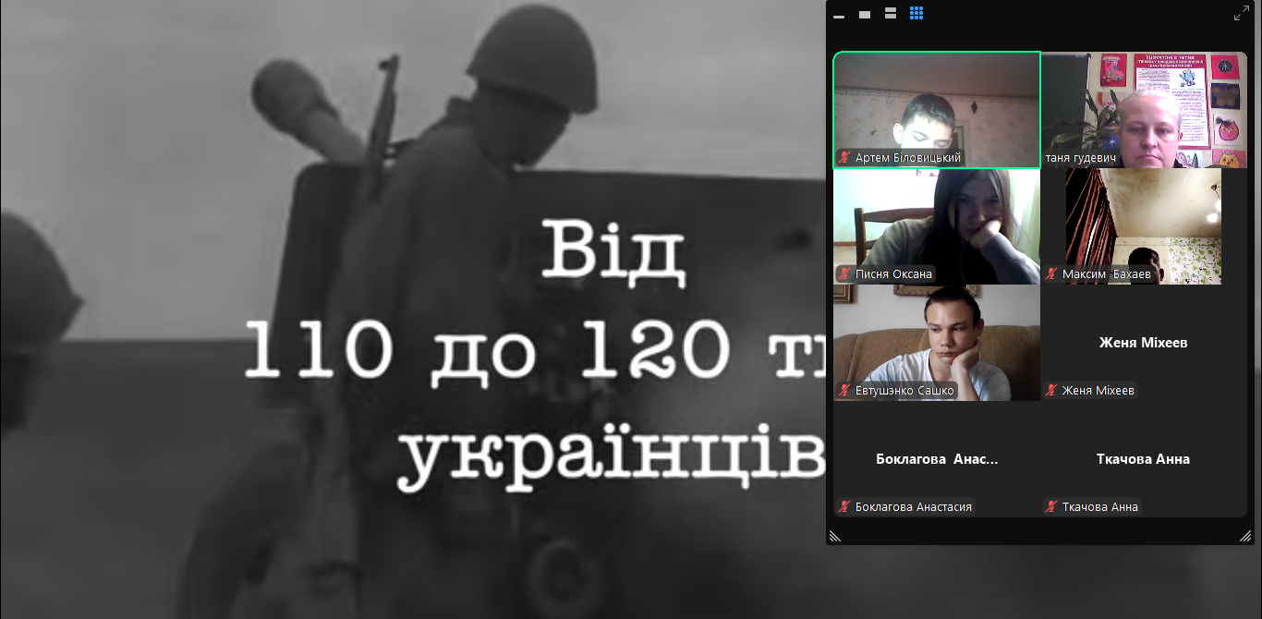Click muted mic icon for Боклагова Анастасия
The width and height of the screenshot is (1262, 619).
tap(844, 507)
